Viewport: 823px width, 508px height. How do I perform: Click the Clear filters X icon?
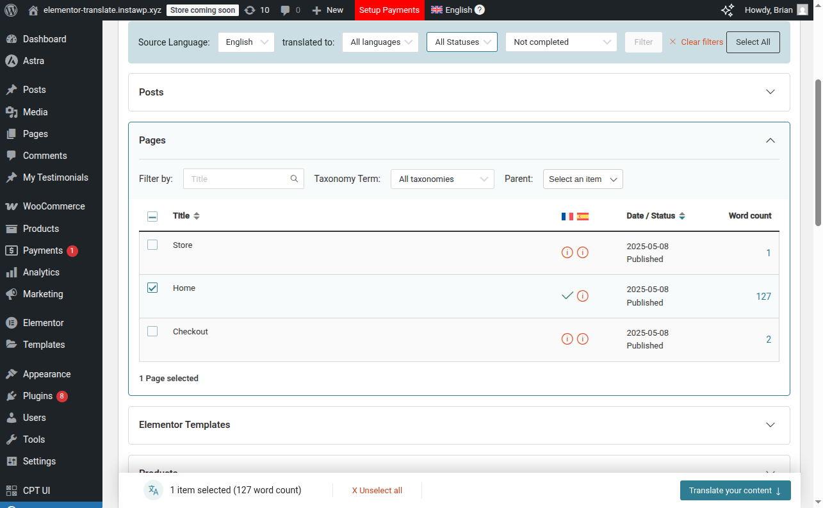(672, 42)
